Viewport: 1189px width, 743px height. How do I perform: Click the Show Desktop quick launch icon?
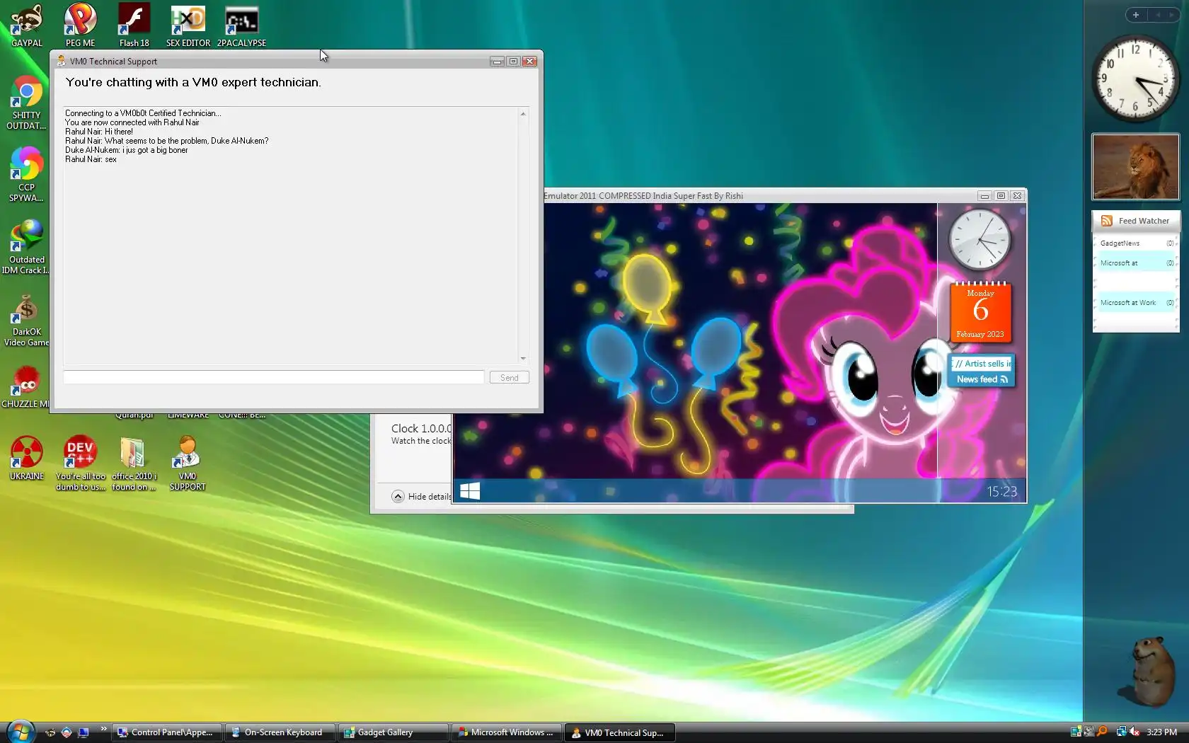[x=83, y=732]
